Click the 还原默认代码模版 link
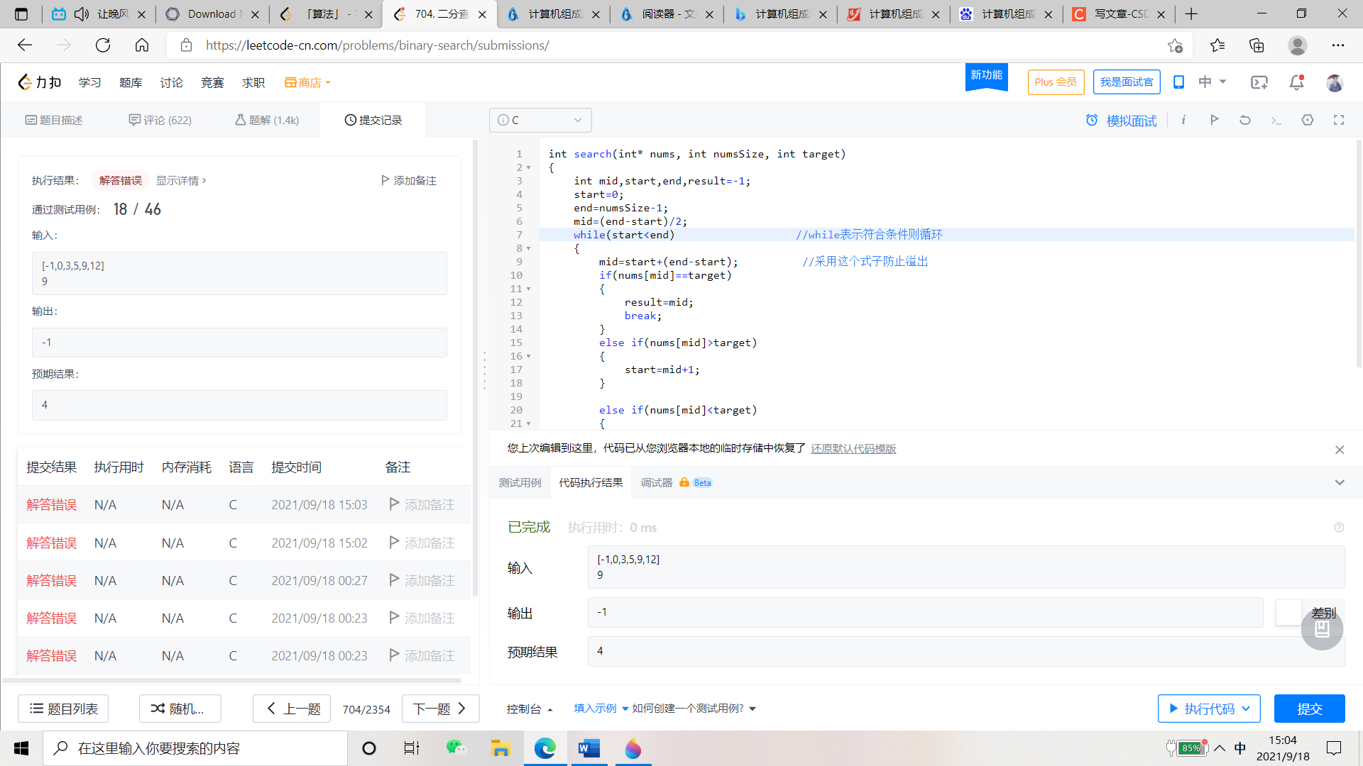Screen dimensions: 1363x766 (853, 448)
